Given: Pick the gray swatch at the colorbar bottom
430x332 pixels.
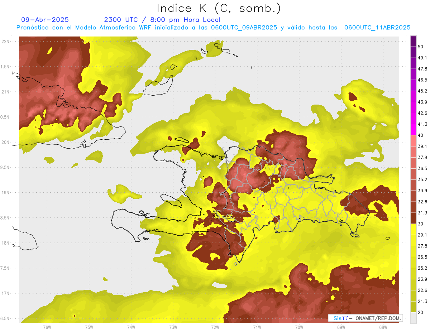Looking at the screenshot, I should [413, 318].
